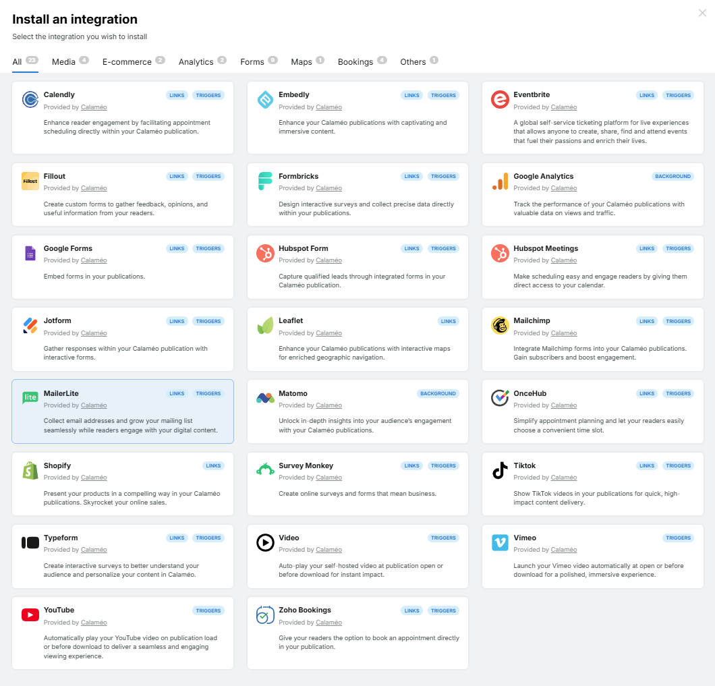715x686 pixels.
Task: Click the Fillout card description text
Action: [x=126, y=208]
